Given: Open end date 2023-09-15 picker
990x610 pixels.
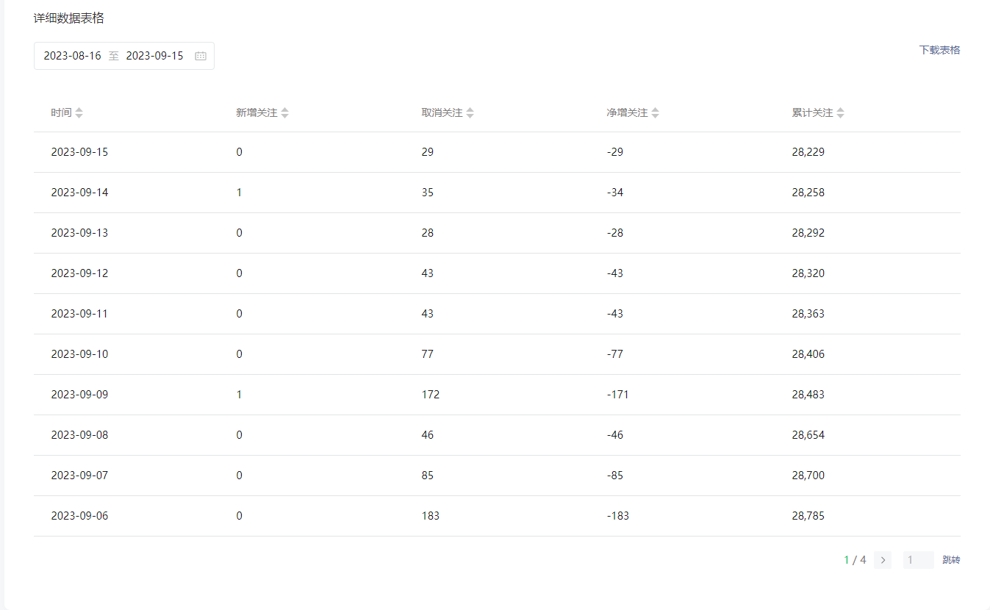Looking at the screenshot, I should tap(155, 56).
